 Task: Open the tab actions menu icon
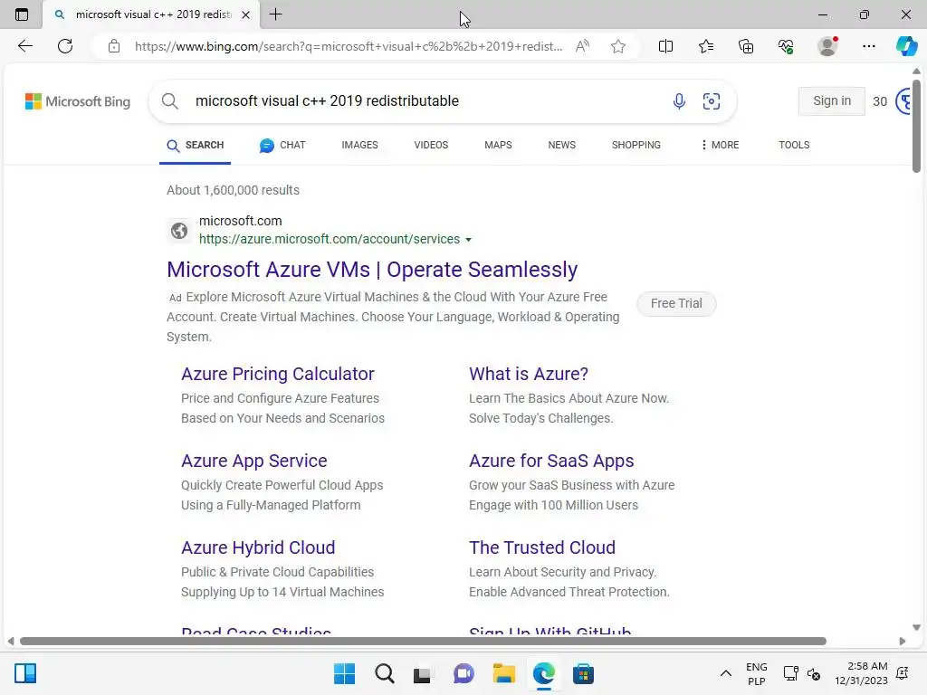pyautogui.click(x=22, y=14)
